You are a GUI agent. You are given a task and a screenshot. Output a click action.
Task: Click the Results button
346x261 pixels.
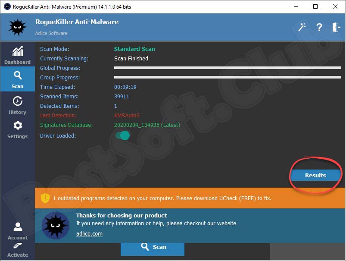point(315,175)
